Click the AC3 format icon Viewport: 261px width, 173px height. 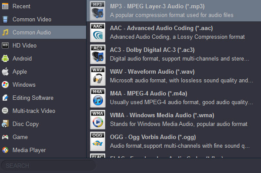[98, 54]
